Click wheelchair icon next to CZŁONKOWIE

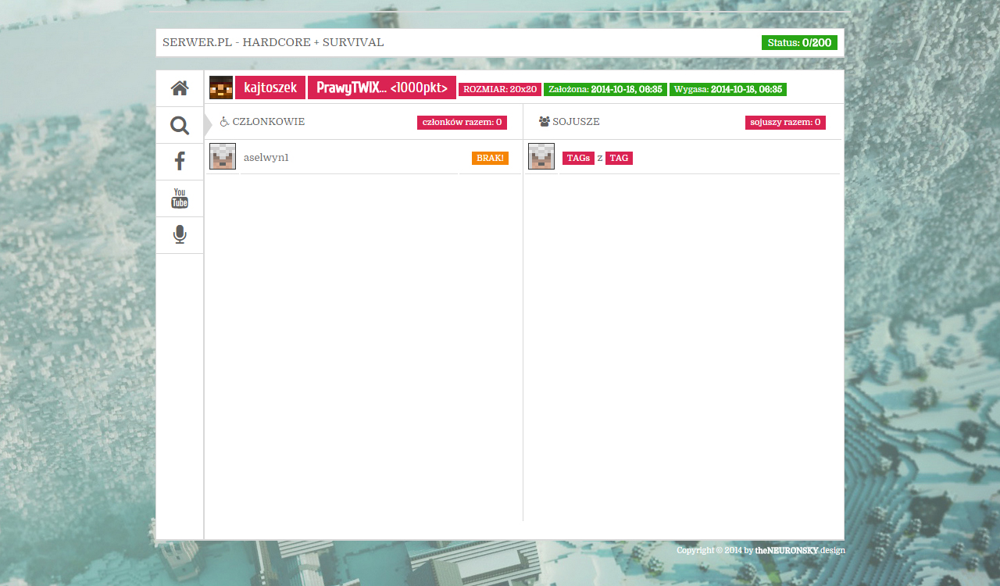click(x=224, y=122)
